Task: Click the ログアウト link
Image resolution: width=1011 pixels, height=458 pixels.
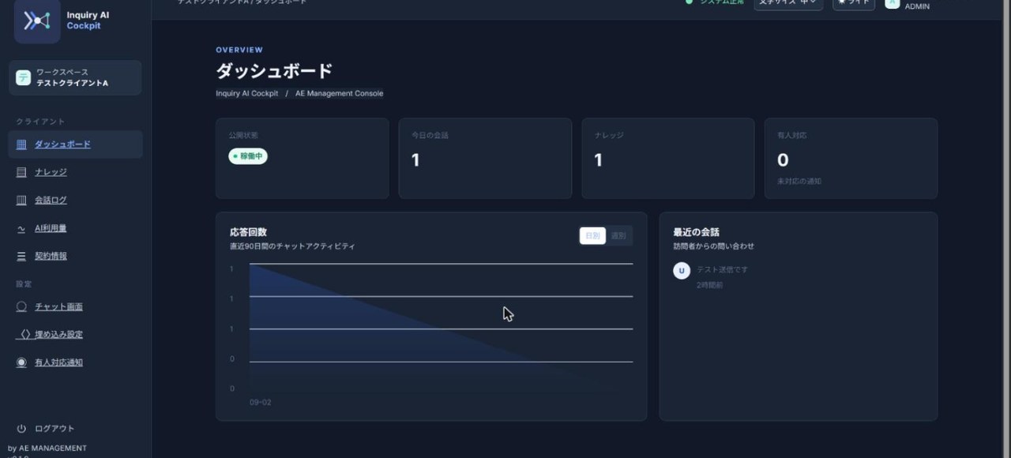Action: (54, 429)
